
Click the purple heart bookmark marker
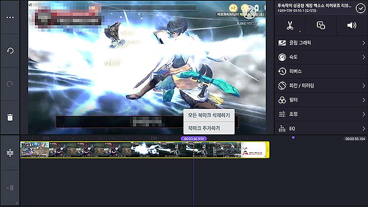[293, 138]
